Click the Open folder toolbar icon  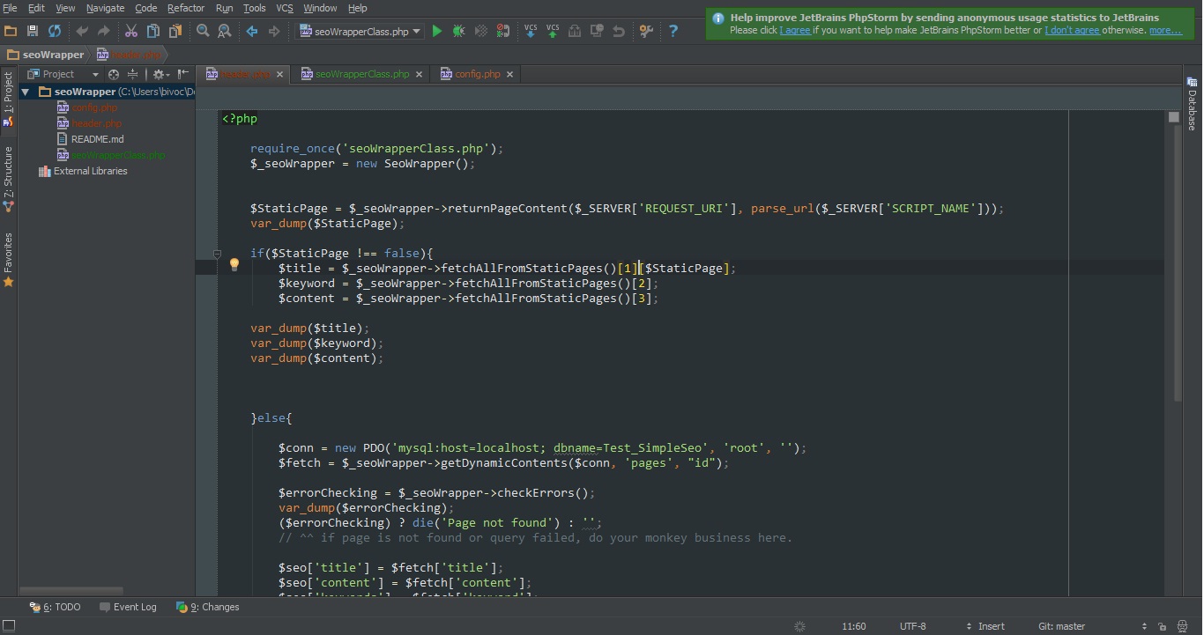[x=11, y=31]
